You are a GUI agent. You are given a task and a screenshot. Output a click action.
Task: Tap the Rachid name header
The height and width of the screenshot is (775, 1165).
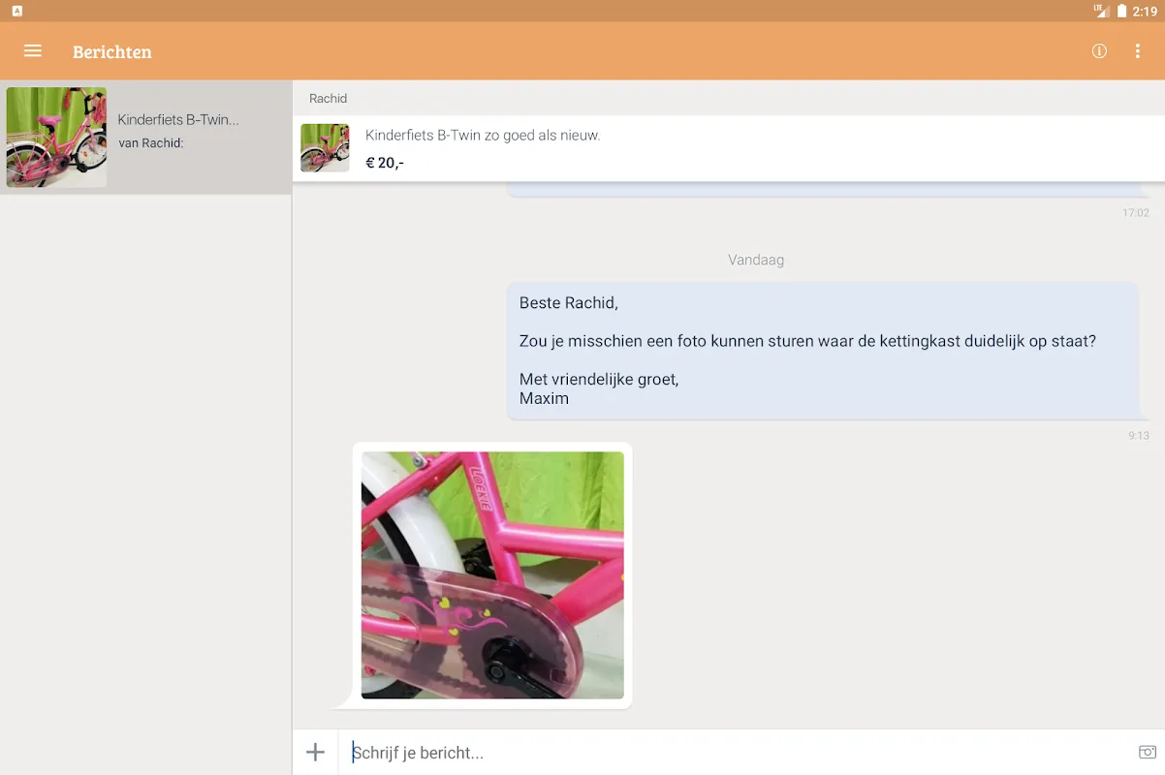tap(328, 98)
